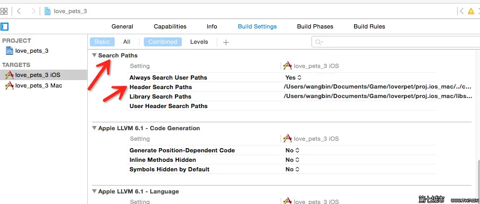This screenshot has height=204, width=480.
Task: Open the Capabilities tab
Action: tap(170, 26)
